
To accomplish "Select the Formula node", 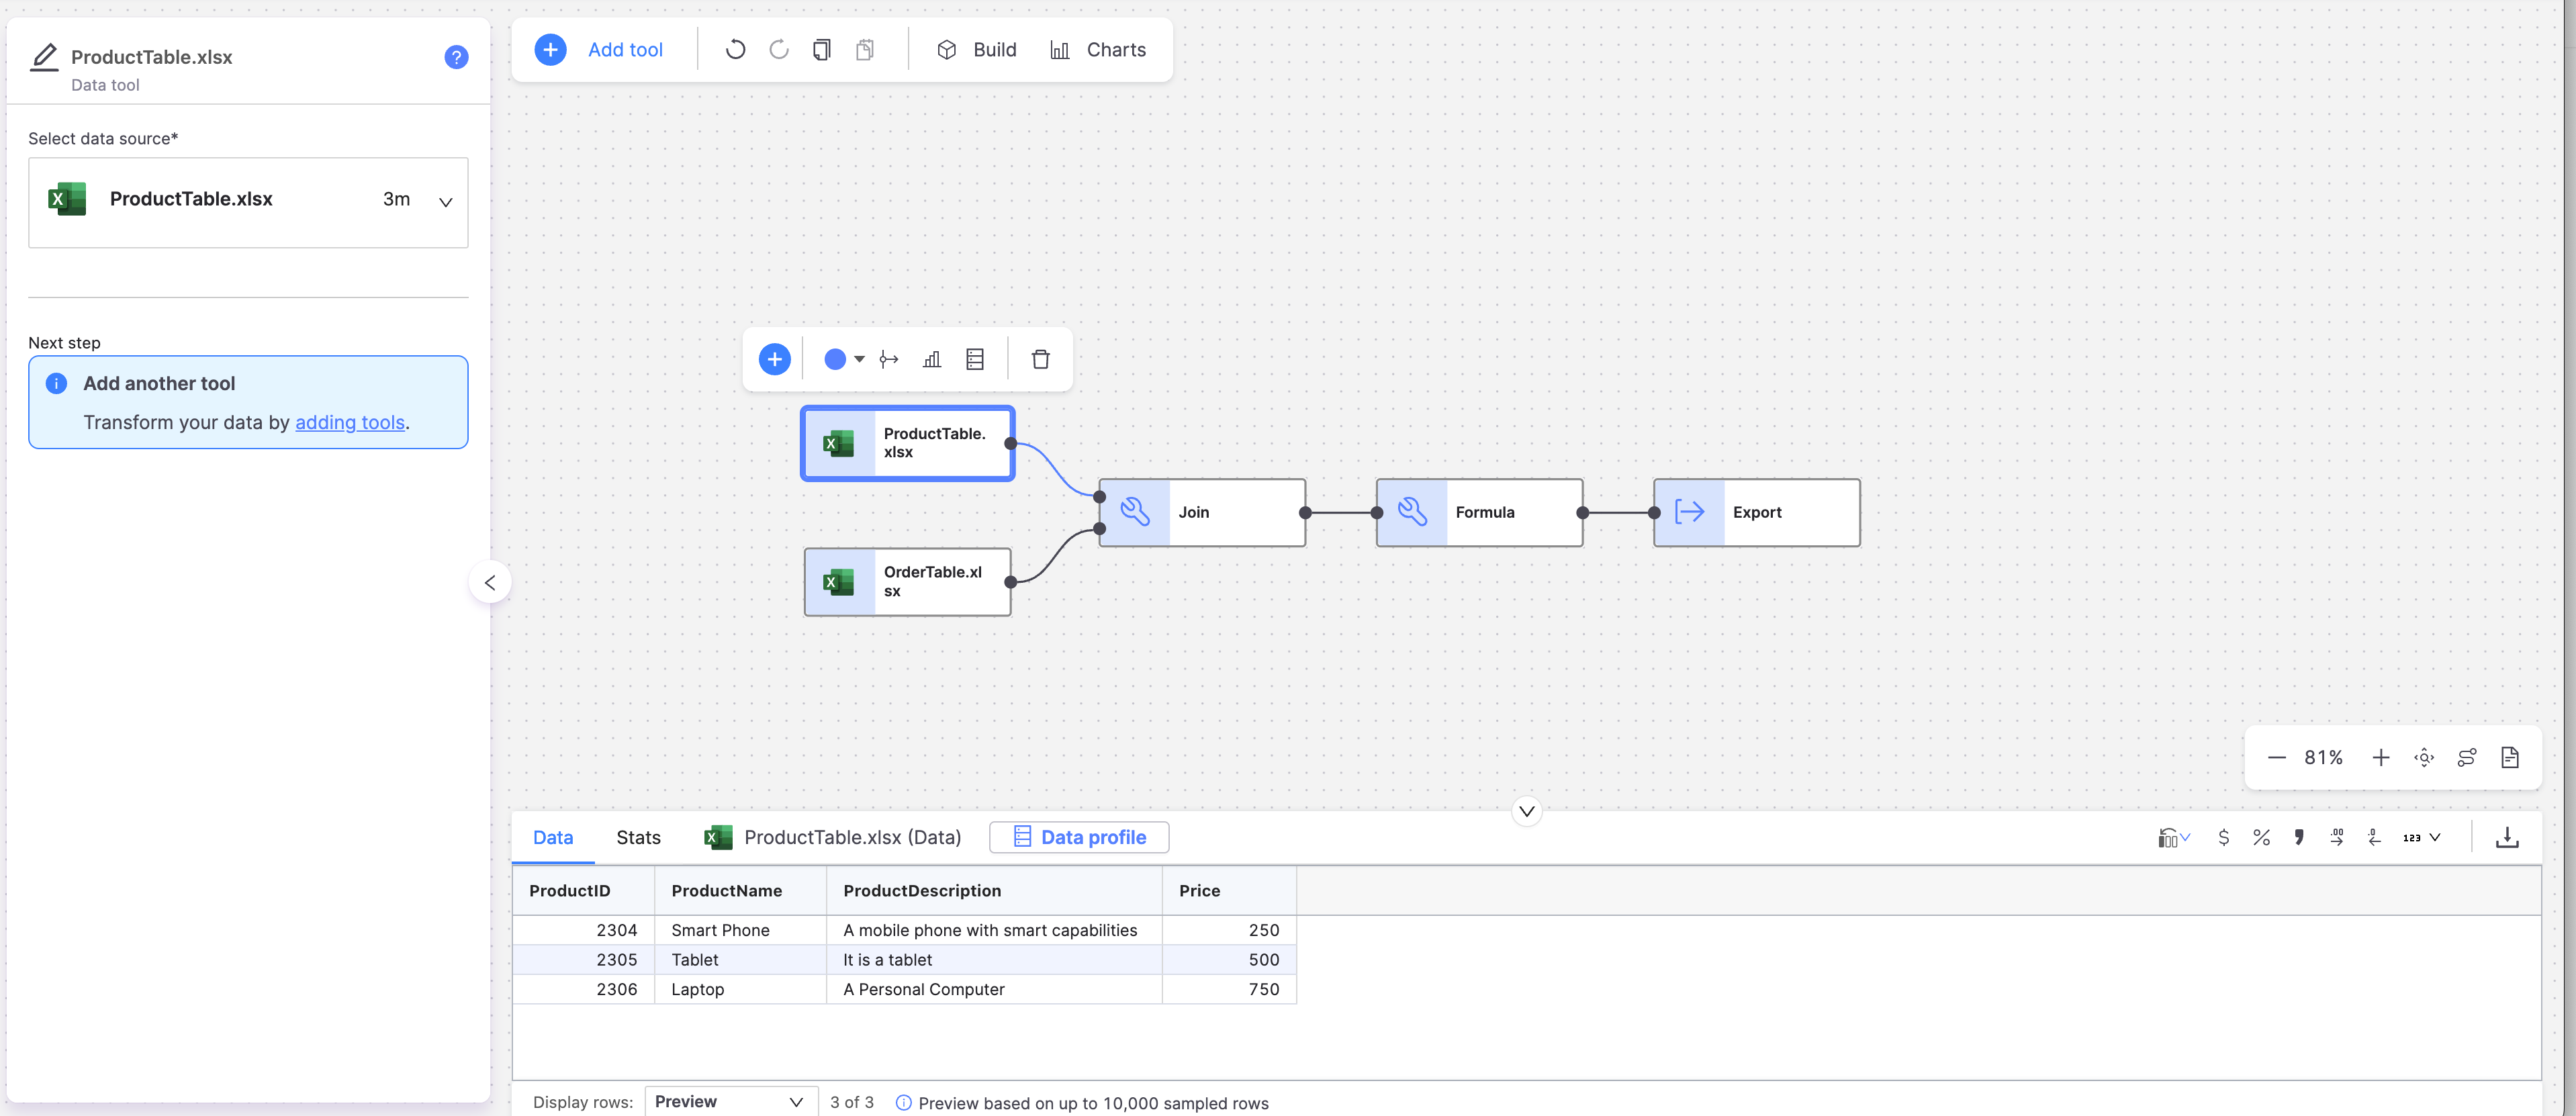I will pyautogui.click(x=1479, y=512).
